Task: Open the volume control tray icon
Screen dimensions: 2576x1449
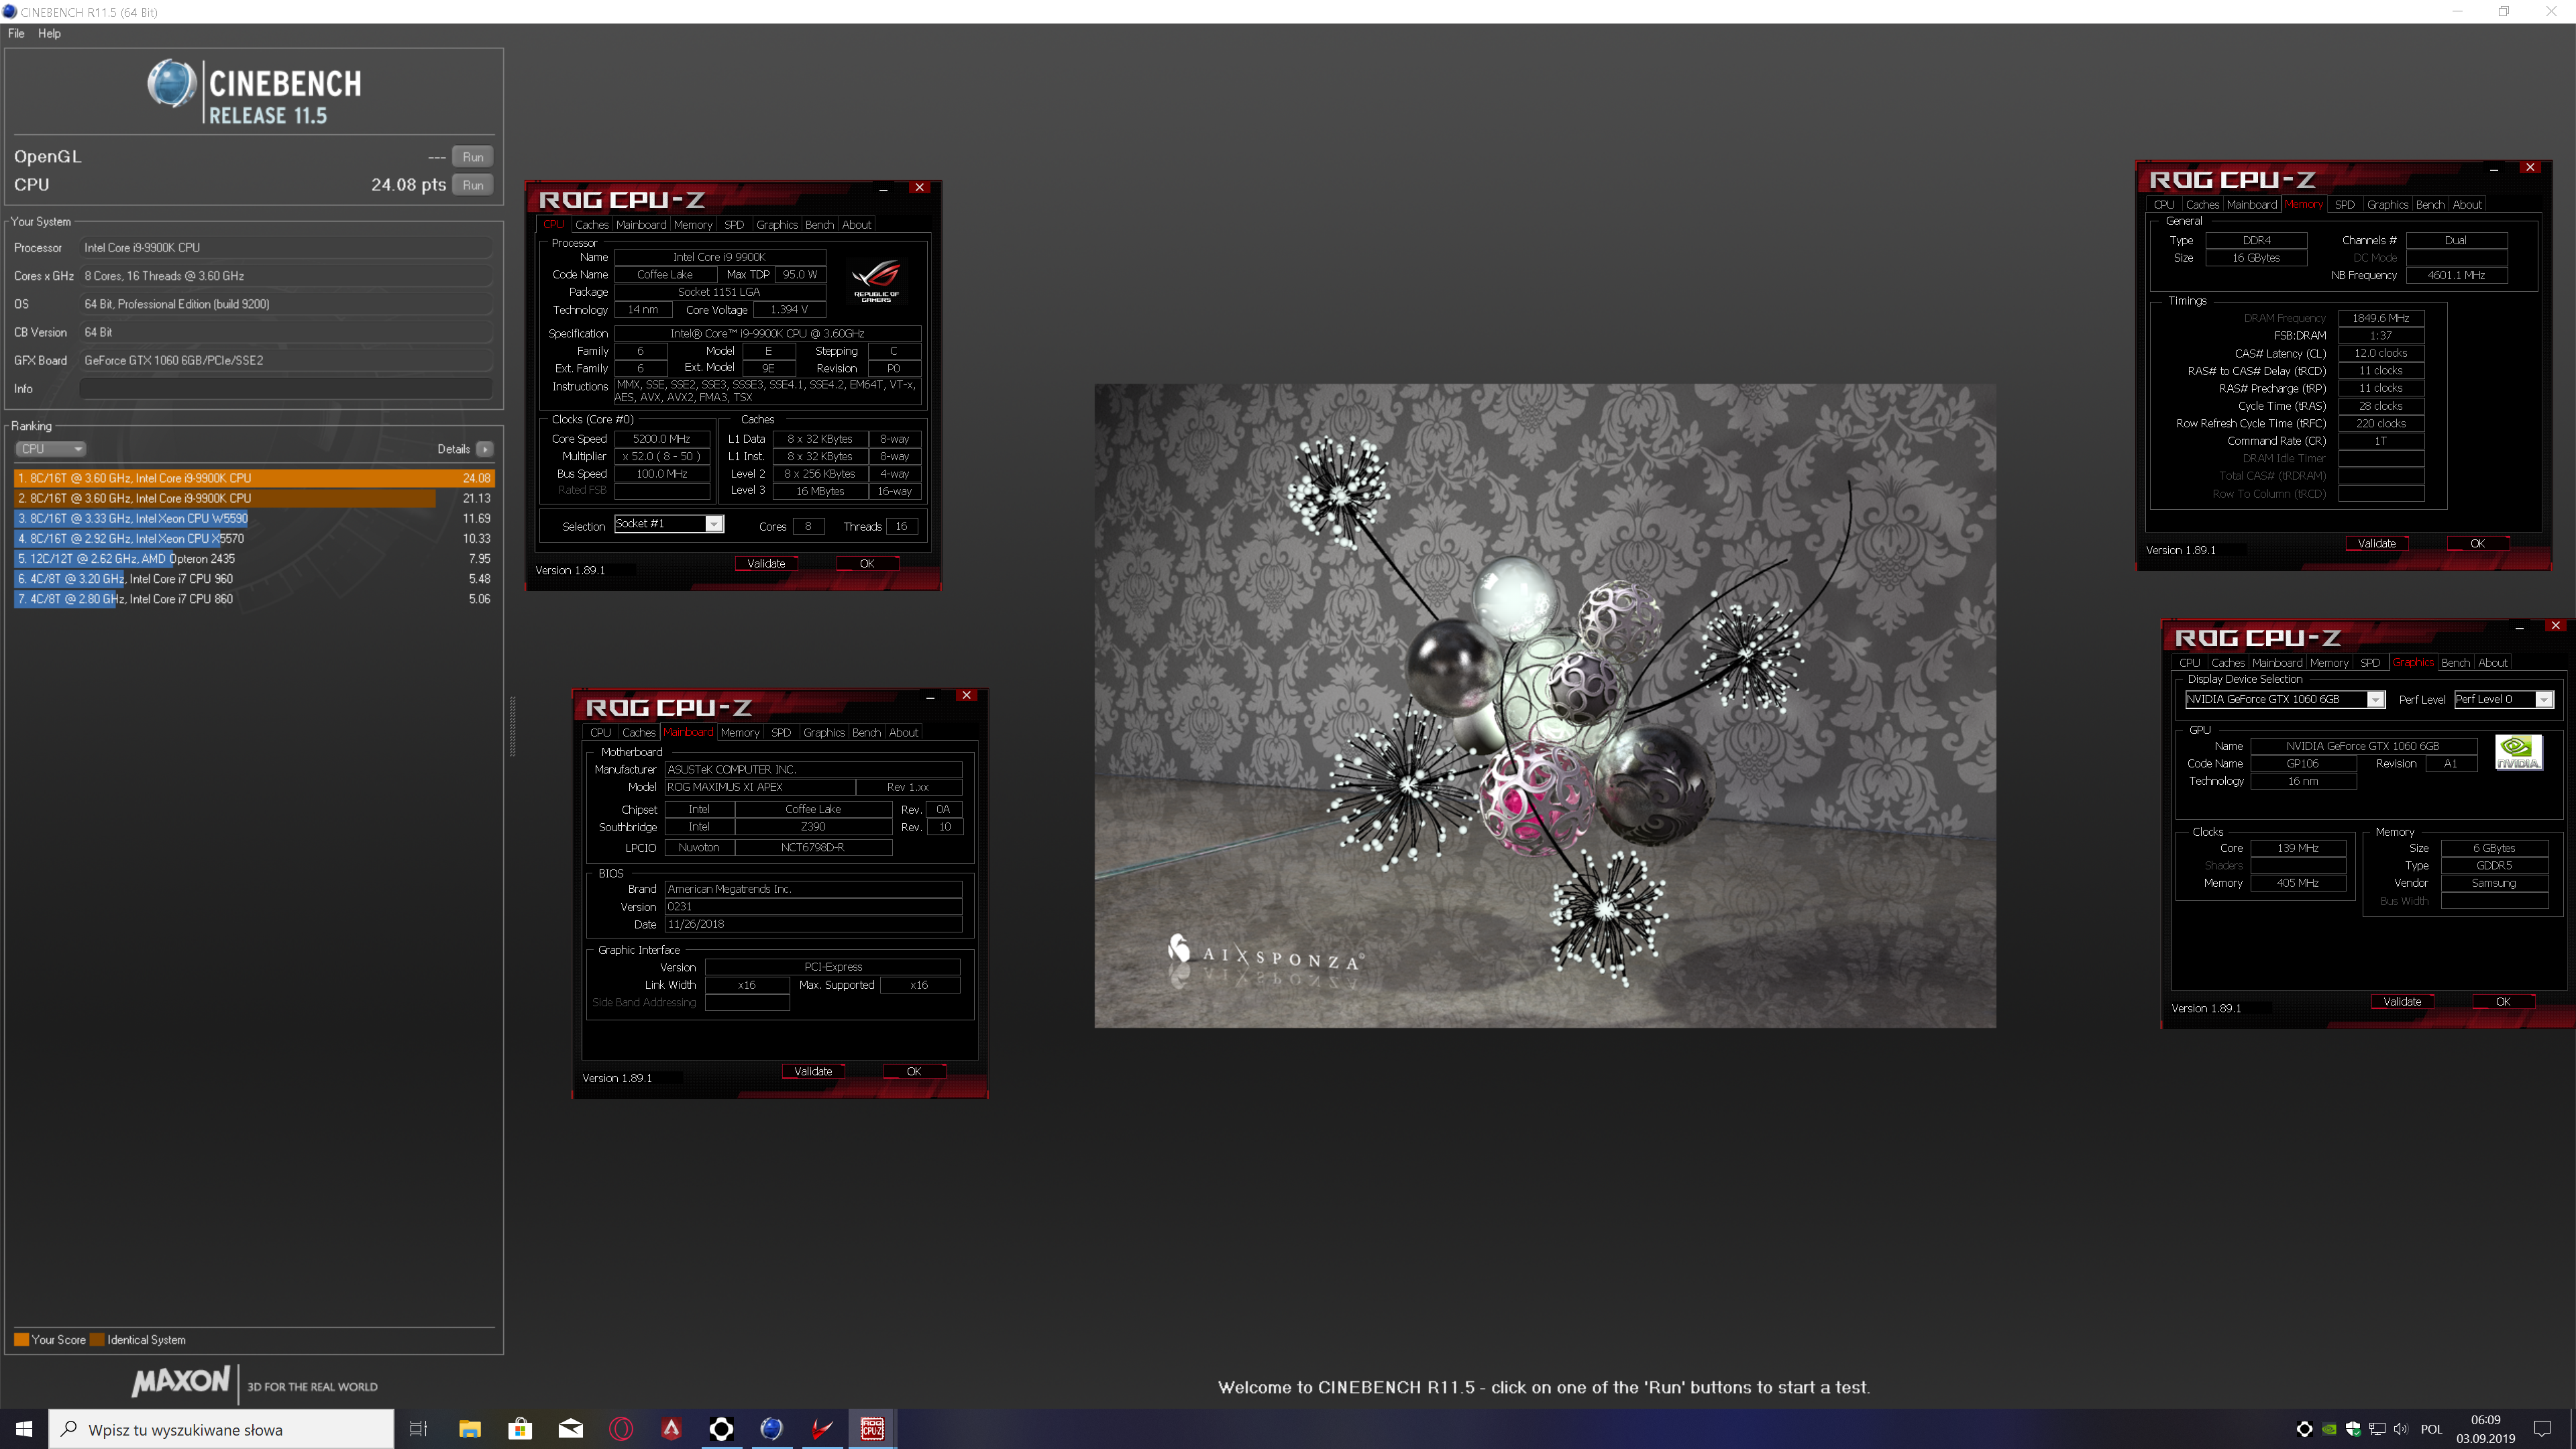Action: 2401,1429
